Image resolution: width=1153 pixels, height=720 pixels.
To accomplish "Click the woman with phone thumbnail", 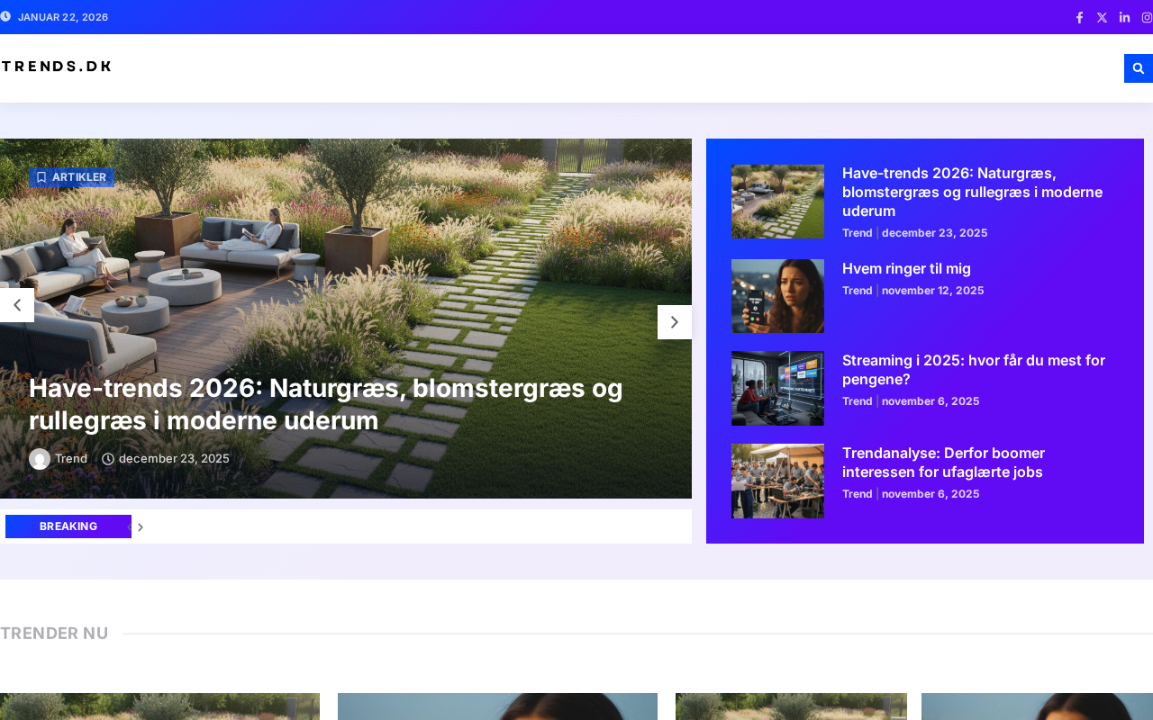I will click(777, 296).
